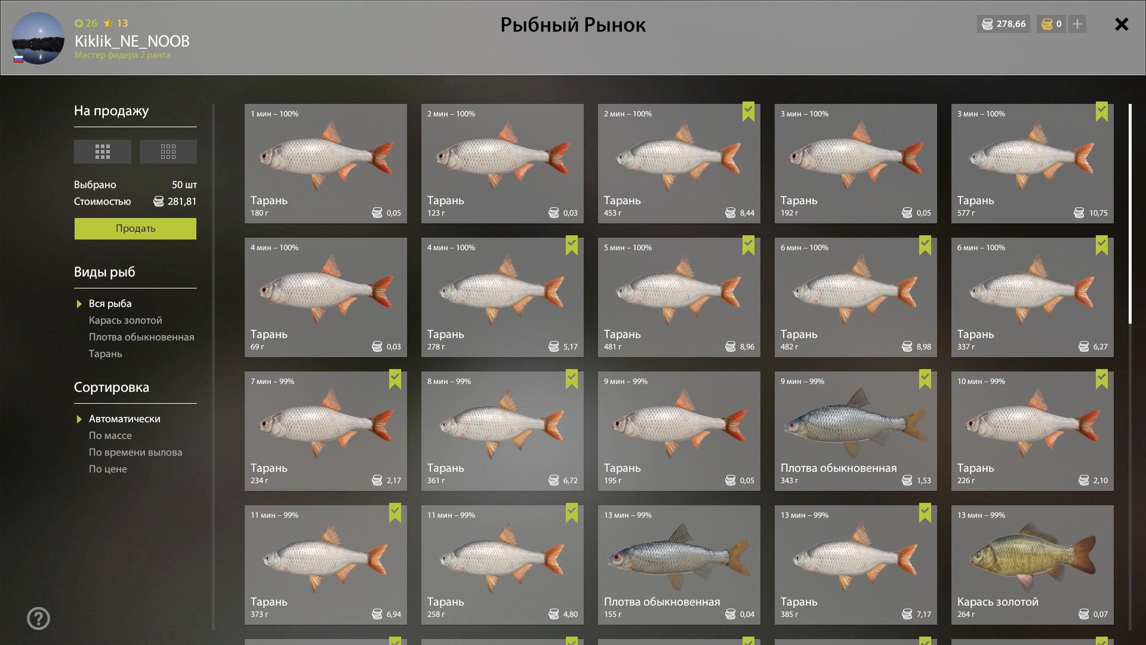Select the large grid view icon

click(102, 152)
